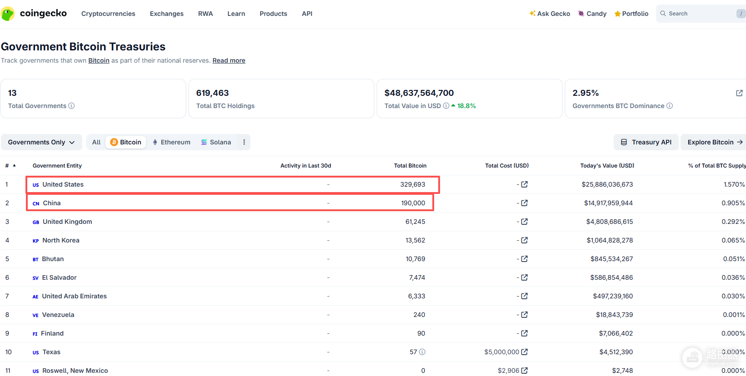Click the Government Entity column header
746x376 pixels.
pos(57,166)
